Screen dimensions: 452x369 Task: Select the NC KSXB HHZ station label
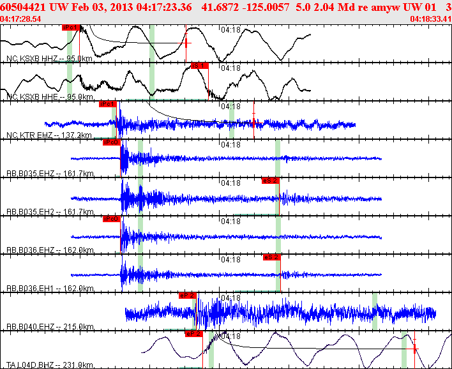[x=49, y=59]
